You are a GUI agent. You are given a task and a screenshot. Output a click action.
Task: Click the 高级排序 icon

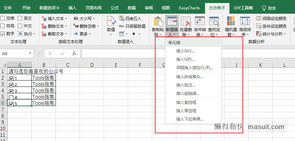[245, 21]
